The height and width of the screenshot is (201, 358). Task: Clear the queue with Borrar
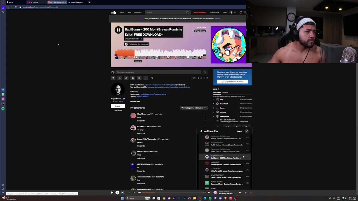click(240, 131)
